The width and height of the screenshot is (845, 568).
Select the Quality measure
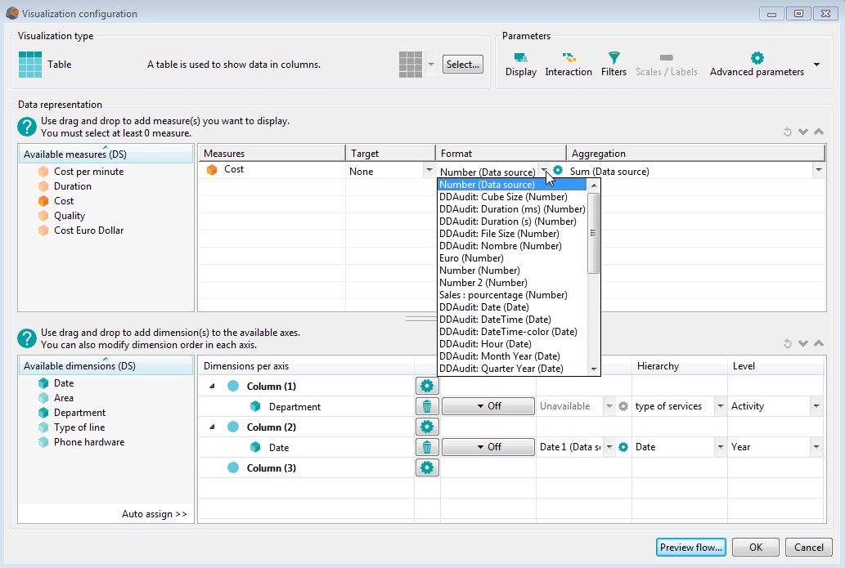(x=69, y=216)
